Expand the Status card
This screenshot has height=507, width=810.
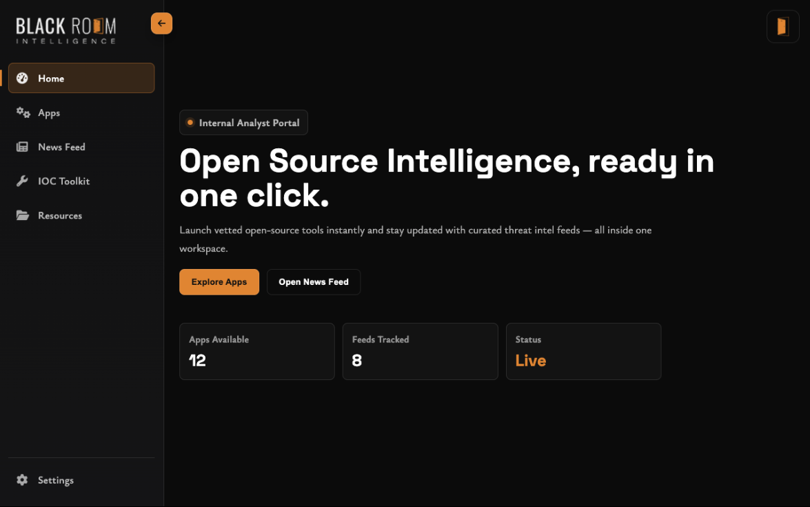(x=583, y=351)
